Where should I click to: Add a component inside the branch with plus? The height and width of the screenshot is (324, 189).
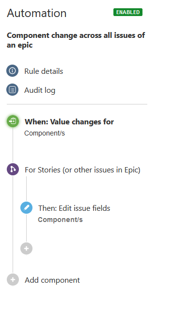point(26,248)
